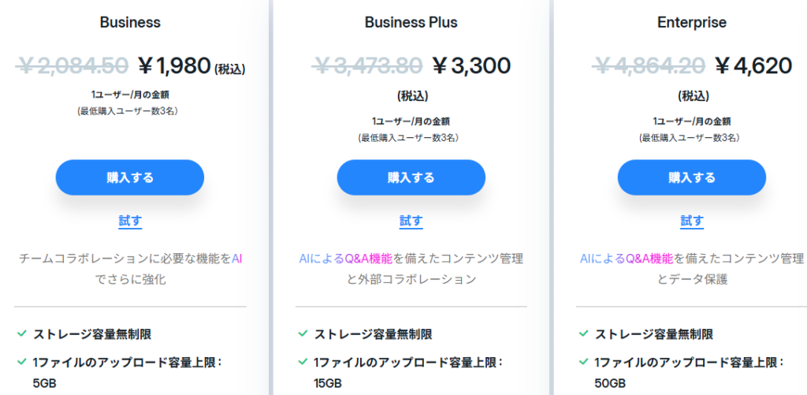Click the checkmark beside Business Plus 15GB upload limit
The height and width of the screenshot is (395, 807).
click(x=303, y=362)
